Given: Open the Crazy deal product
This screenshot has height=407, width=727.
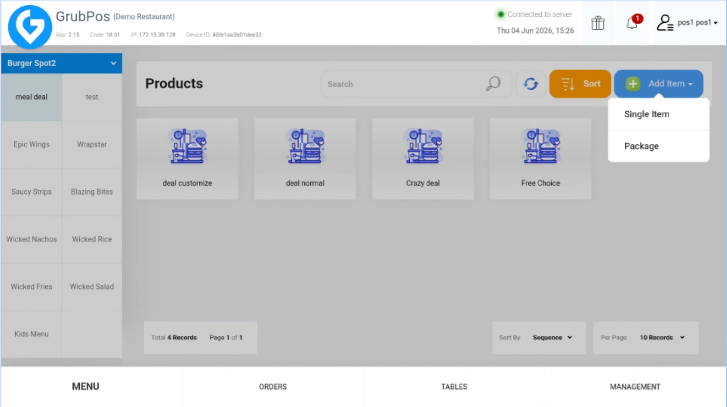Looking at the screenshot, I should (x=423, y=159).
